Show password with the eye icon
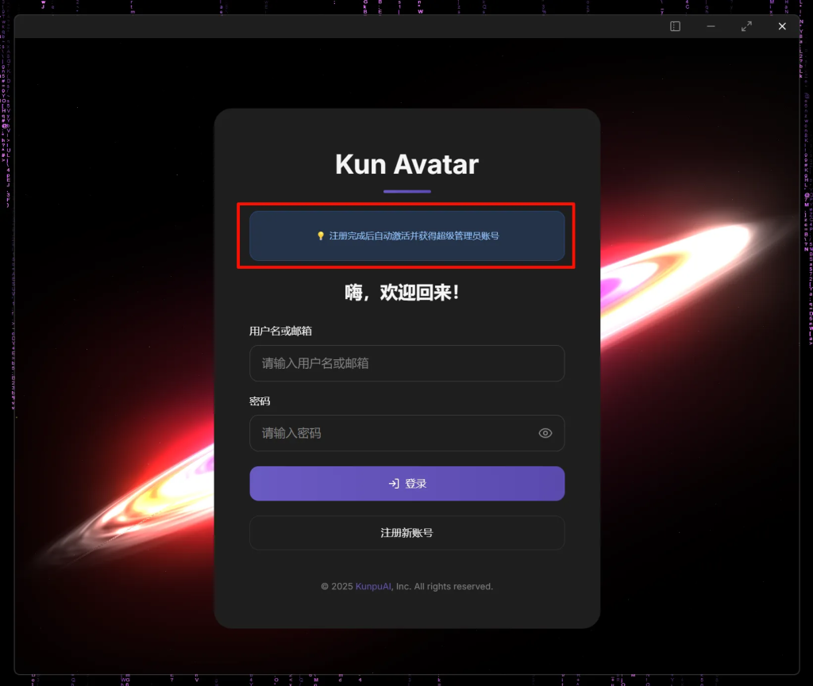This screenshot has height=686, width=813. [x=545, y=433]
